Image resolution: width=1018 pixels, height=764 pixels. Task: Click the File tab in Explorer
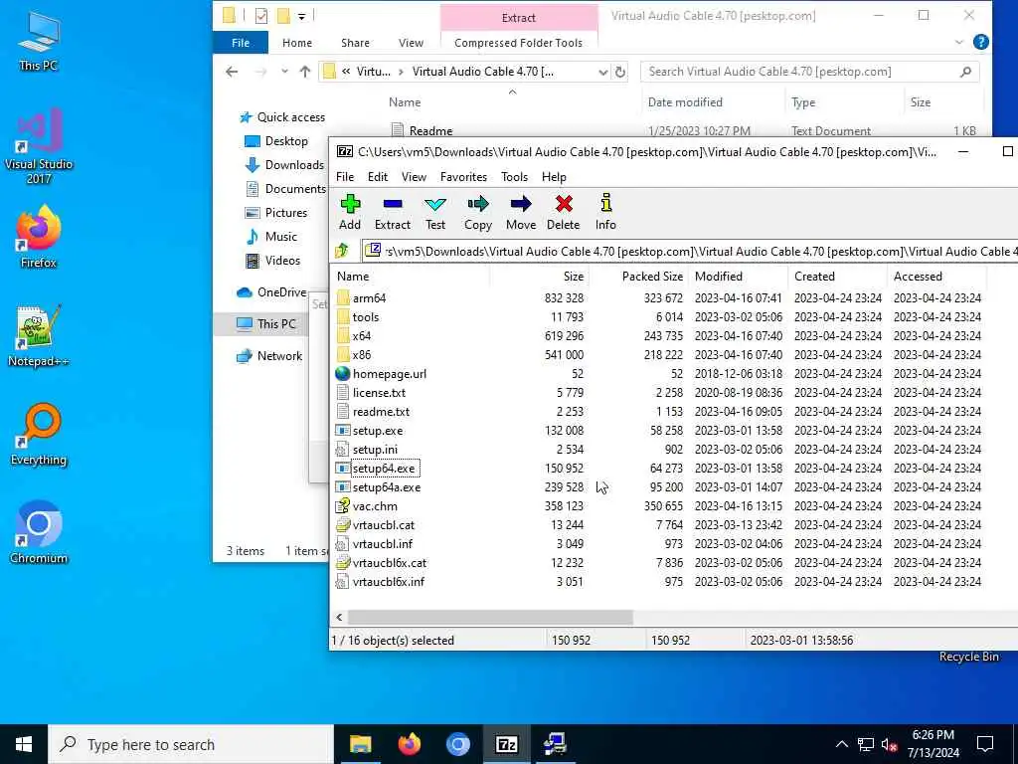(x=241, y=43)
